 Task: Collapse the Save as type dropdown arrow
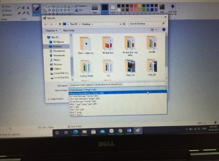tap(165, 88)
